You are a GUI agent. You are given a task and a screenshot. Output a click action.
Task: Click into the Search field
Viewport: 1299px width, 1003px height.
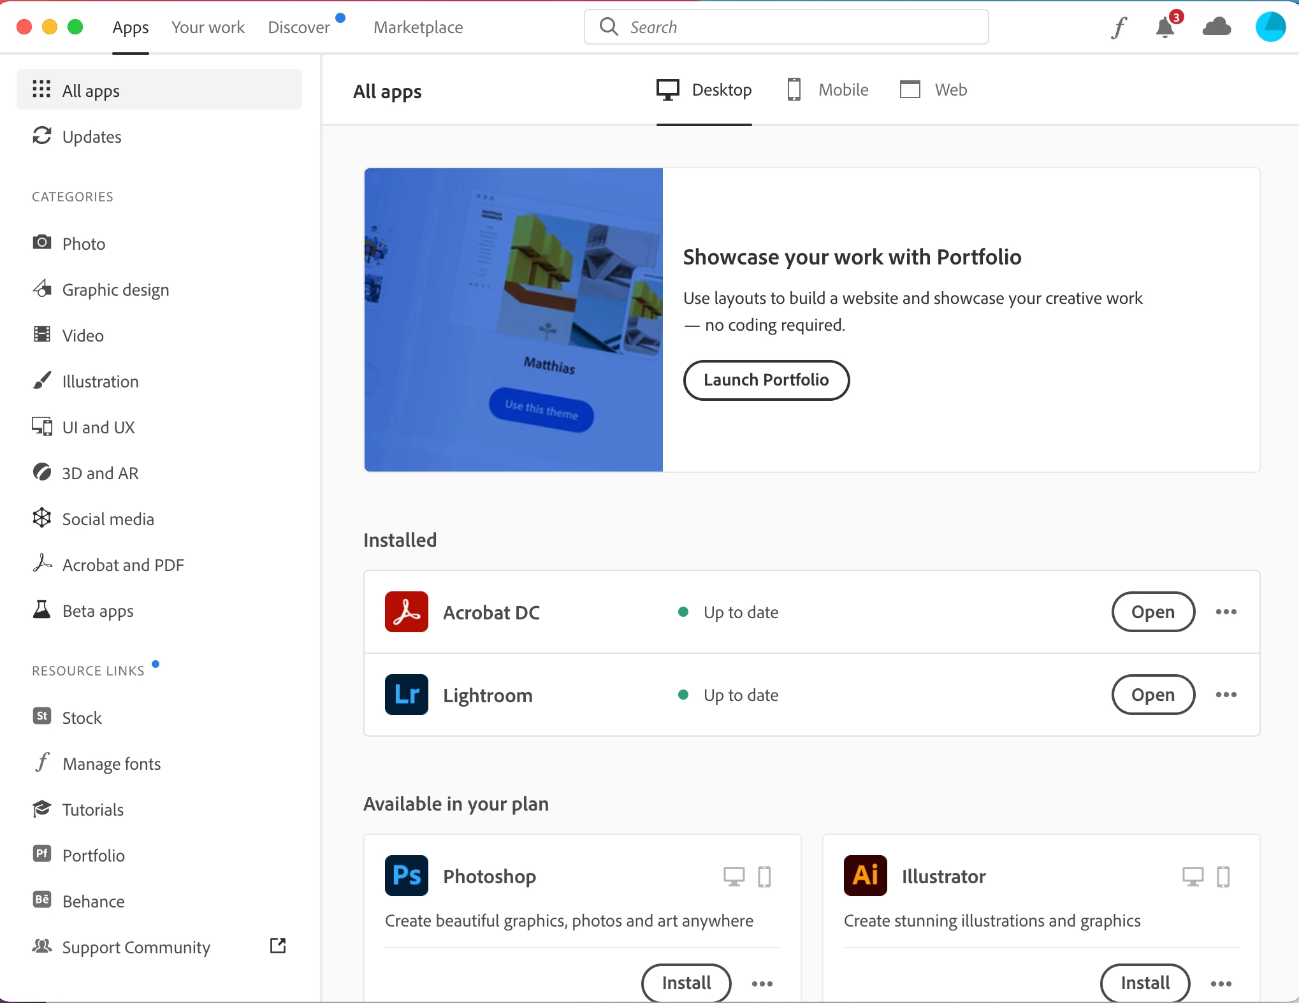pos(787,27)
